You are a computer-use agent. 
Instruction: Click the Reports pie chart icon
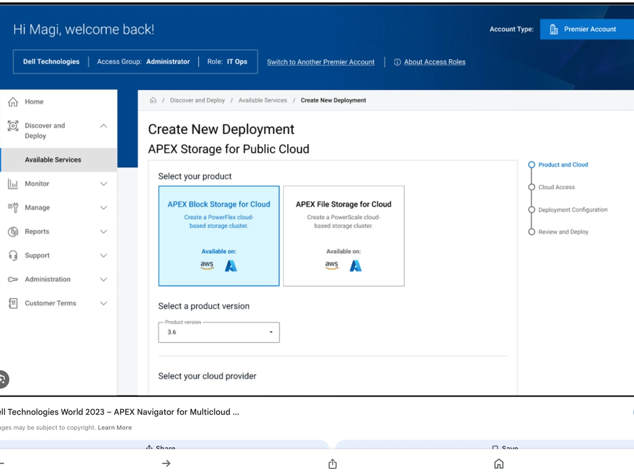(13, 231)
